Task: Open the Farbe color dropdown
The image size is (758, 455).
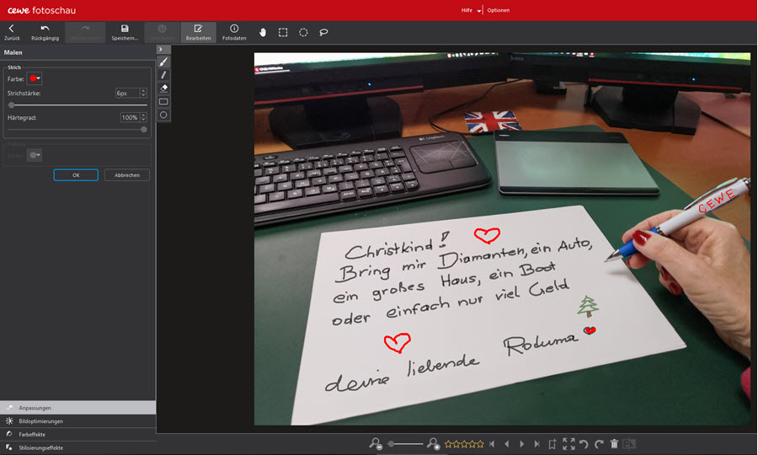Action: pyautogui.click(x=35, y=78)
